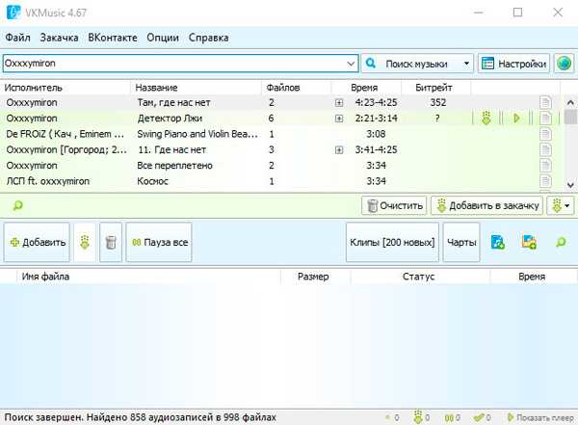Click Добавить в закачку button
This screenshot has height=425, width=578.
click(x=486, y=205)
